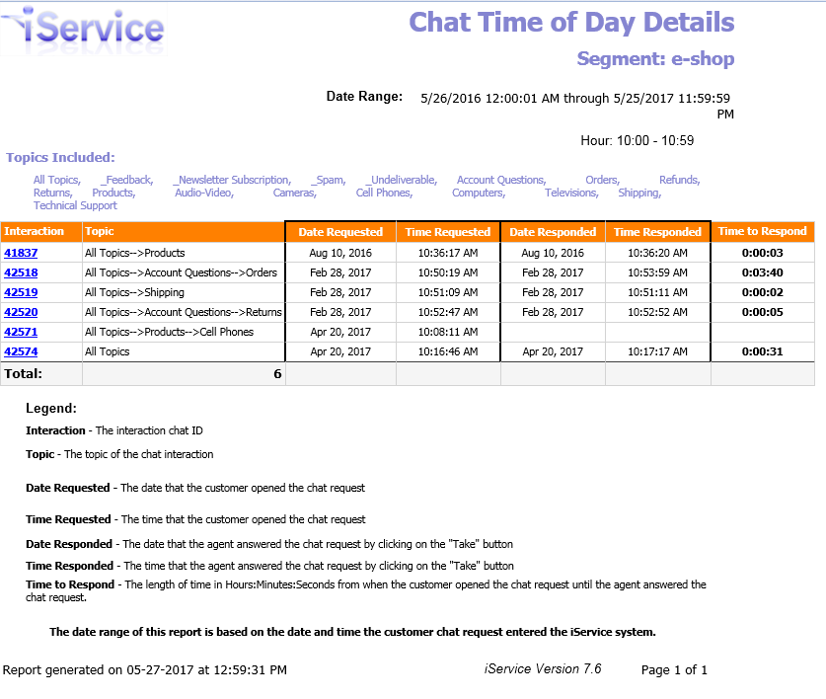Click the 'Refunds,' topic text
The image size is (826, 699).
[680, 181]
